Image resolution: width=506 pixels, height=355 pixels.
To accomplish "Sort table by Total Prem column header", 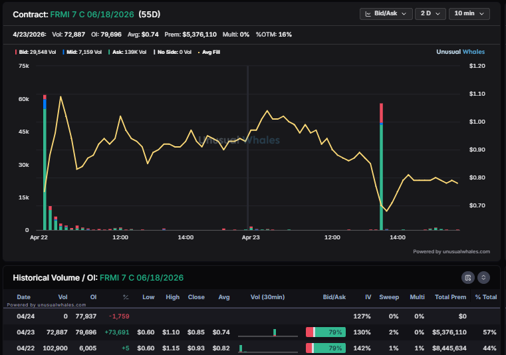I will point(451,297).
